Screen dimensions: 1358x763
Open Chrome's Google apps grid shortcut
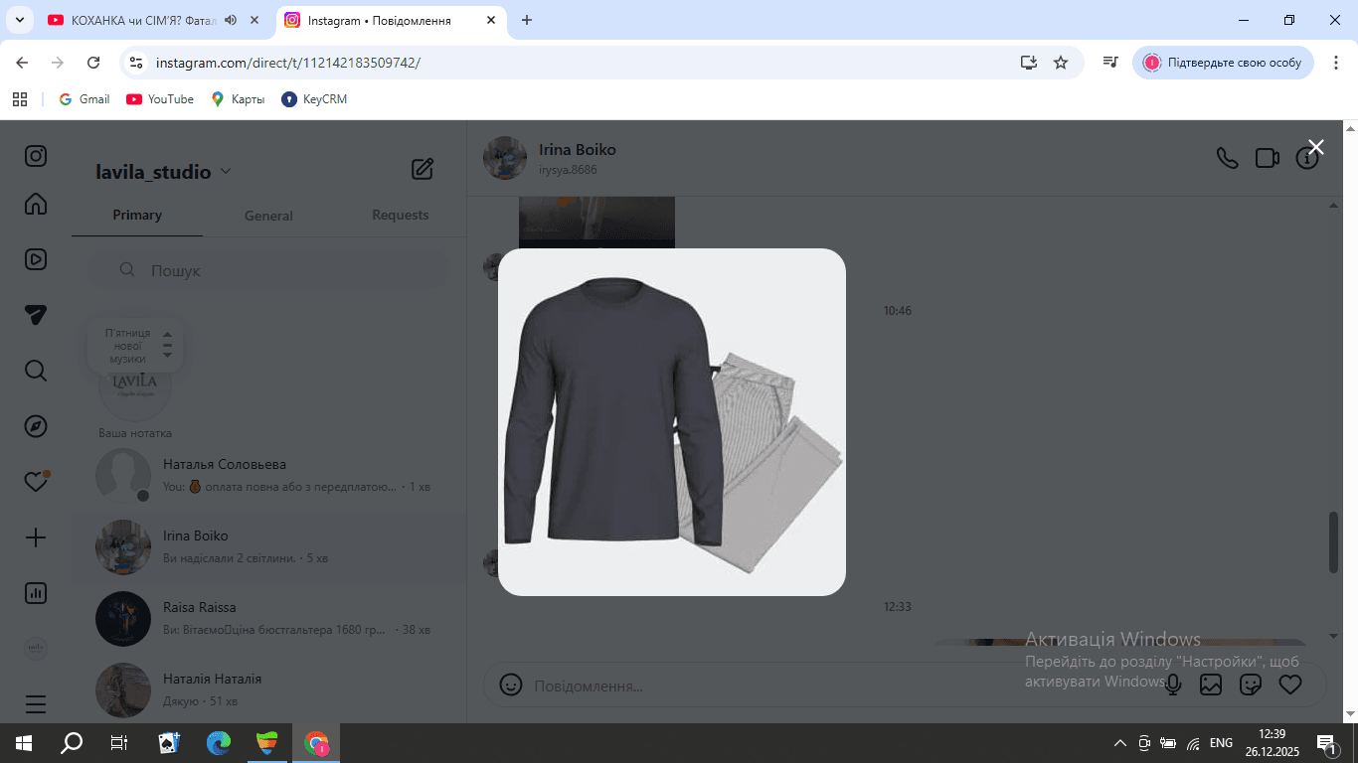point(20,99)
